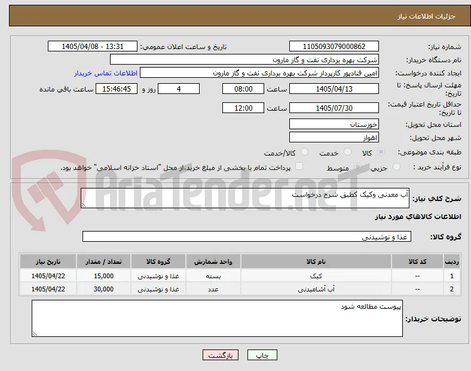Open the اطلاعات تماس خریدار link
Viewport: 471px width, 371px height.
(106, 73)
